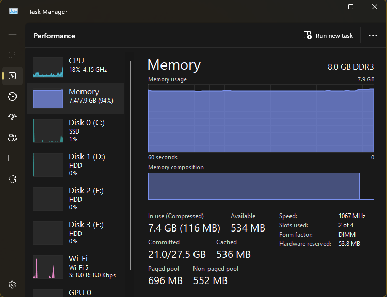Click the '2 of 4' slots used value
387x297 pixels.
[346, 225]
